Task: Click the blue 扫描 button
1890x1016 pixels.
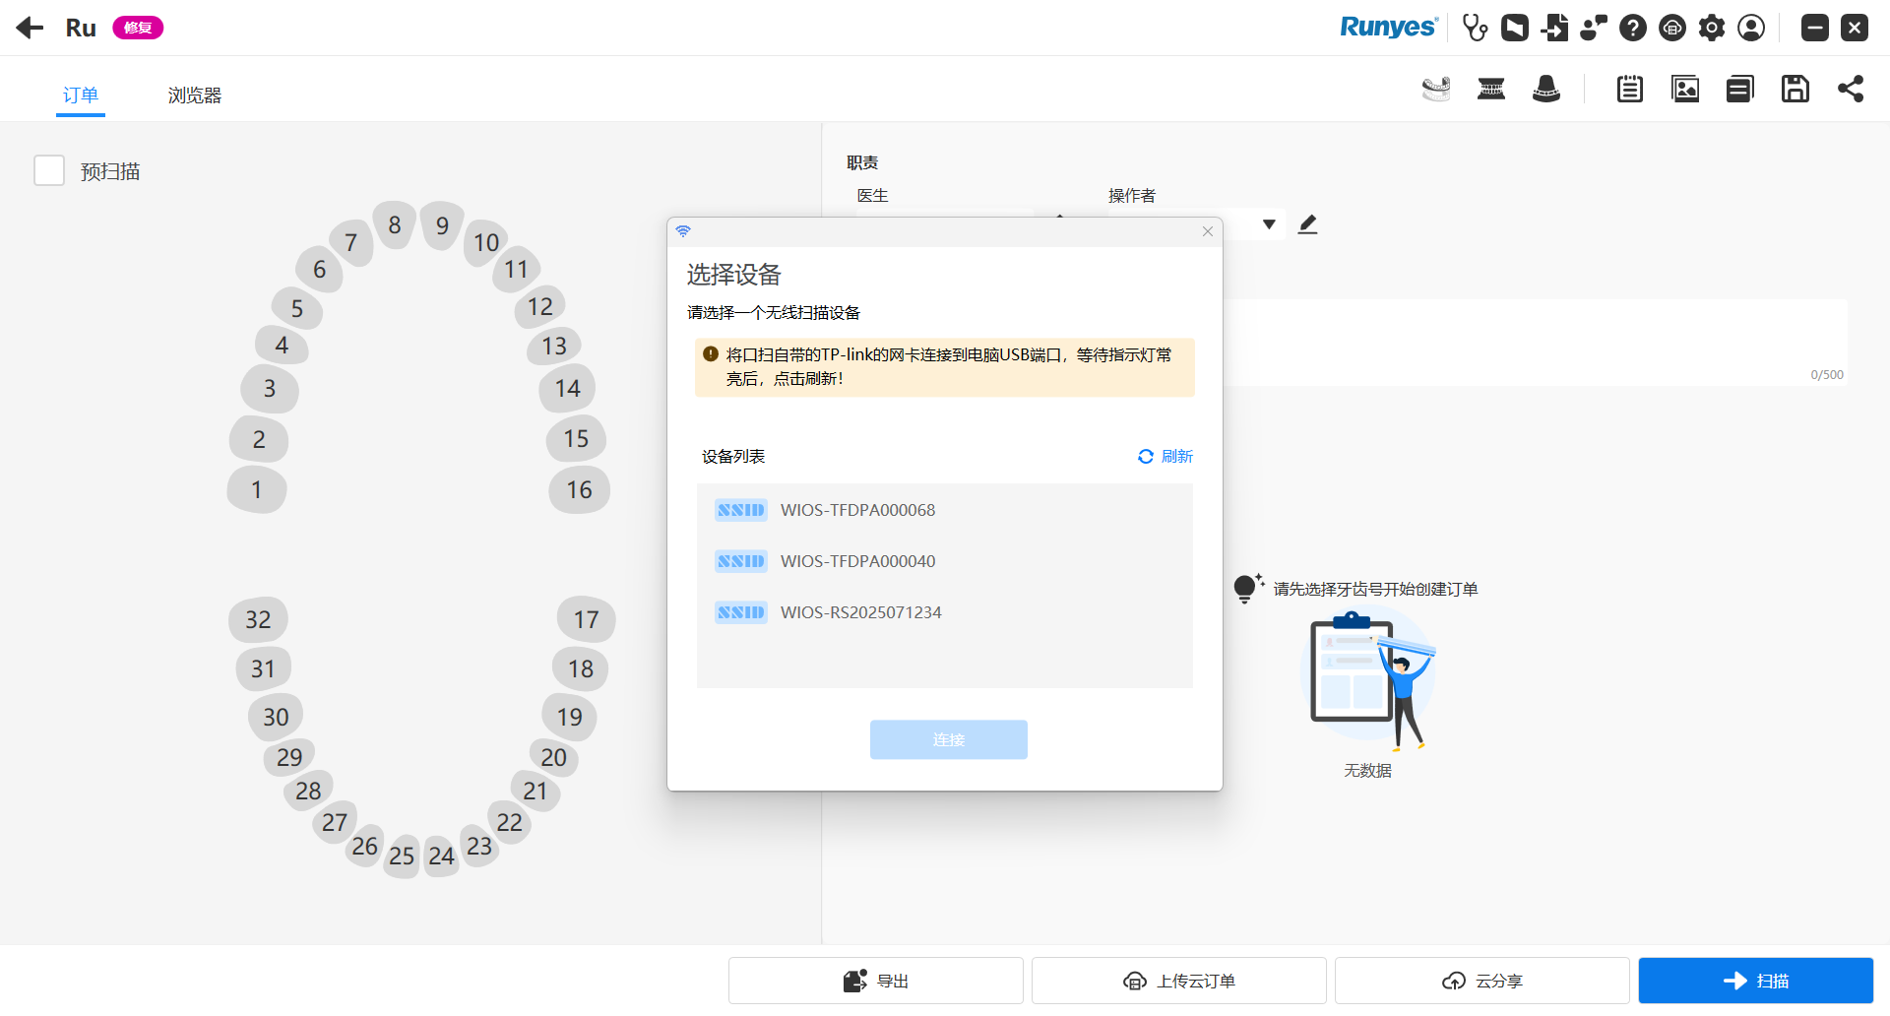Action: click(x=1755, y=981)
